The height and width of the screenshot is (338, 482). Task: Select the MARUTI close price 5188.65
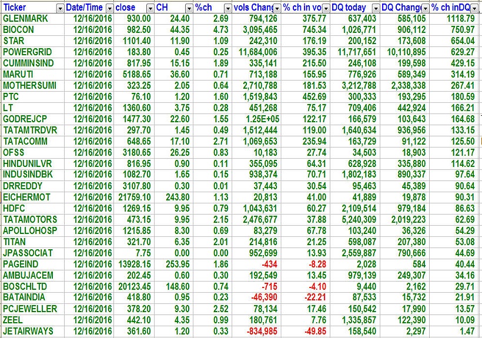point(134,75)
